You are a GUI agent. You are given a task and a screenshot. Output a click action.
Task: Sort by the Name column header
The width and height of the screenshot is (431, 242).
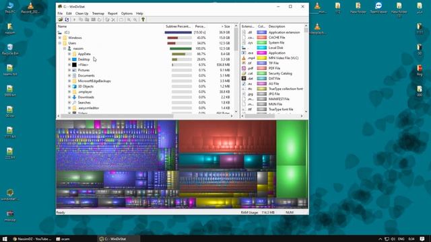tap(110, 26)
